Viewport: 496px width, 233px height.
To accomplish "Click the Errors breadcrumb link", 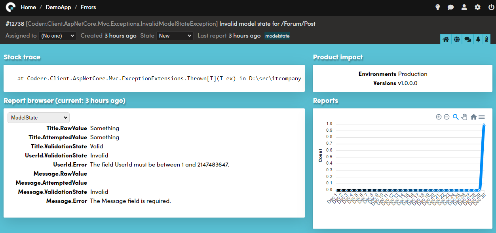I will (88, 7).
